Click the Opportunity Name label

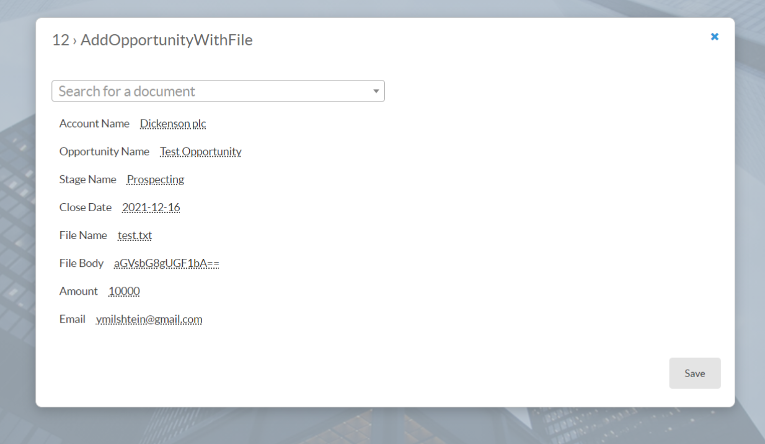(104, 152)
